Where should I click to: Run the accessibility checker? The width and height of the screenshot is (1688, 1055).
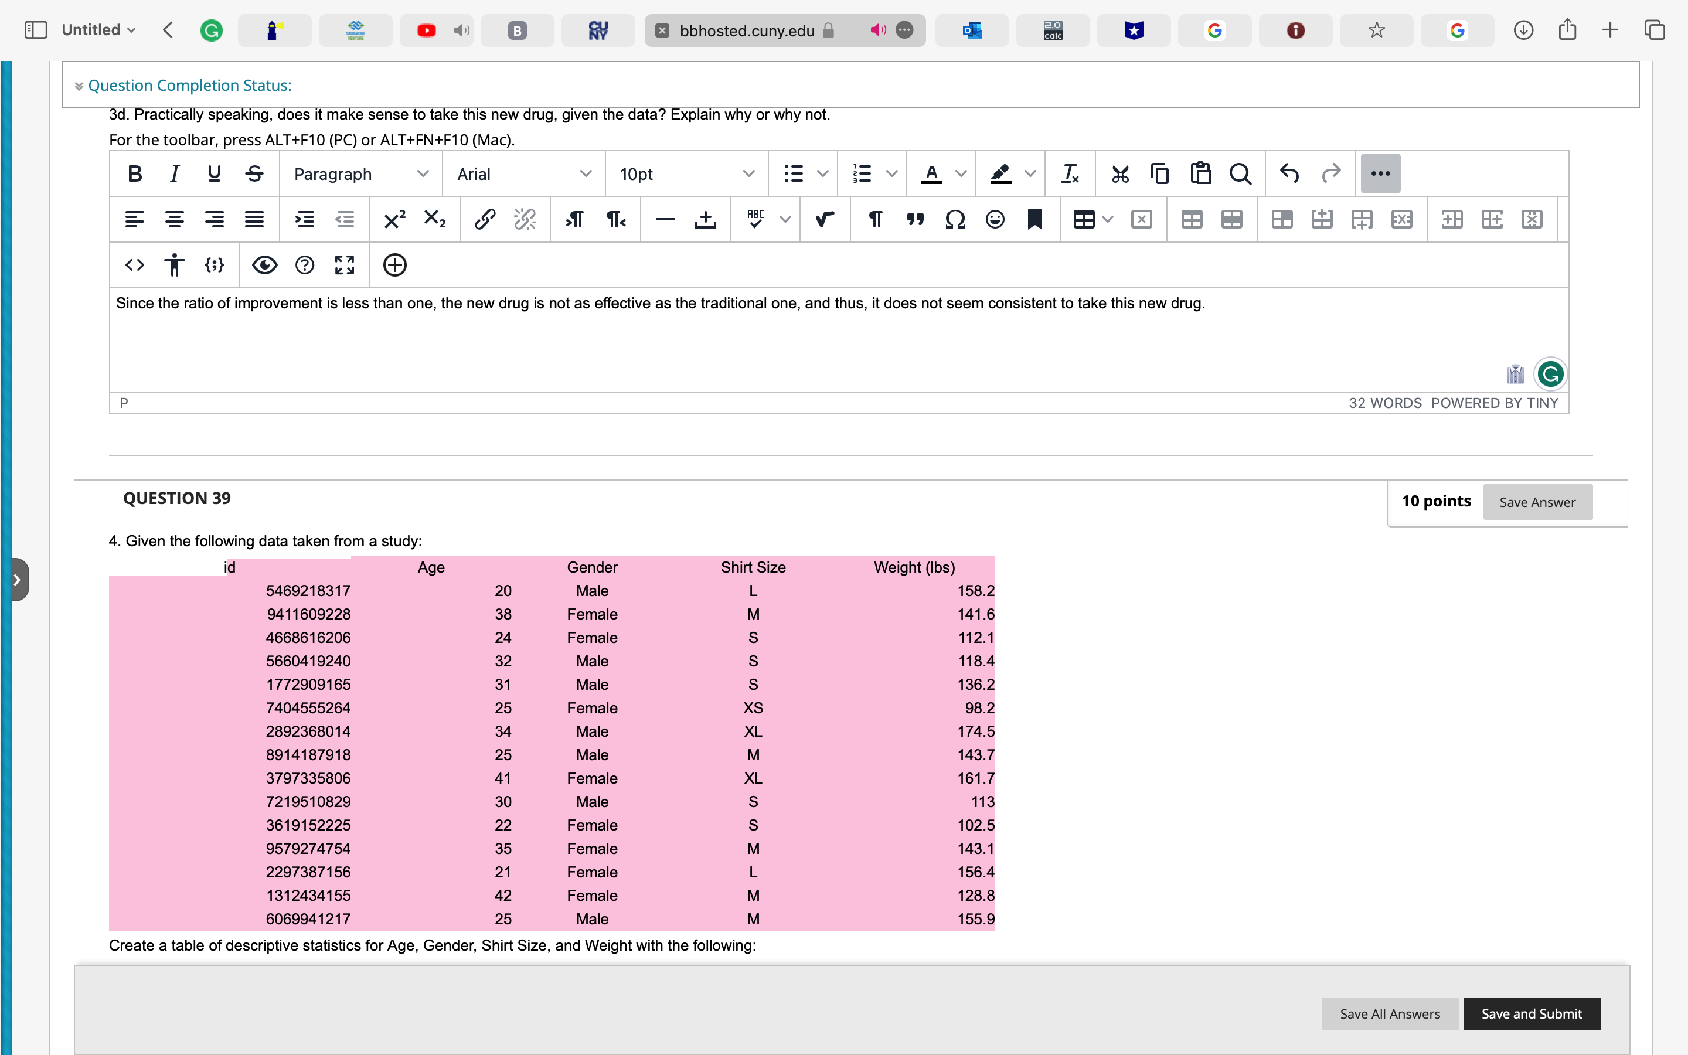click(175, 265)
